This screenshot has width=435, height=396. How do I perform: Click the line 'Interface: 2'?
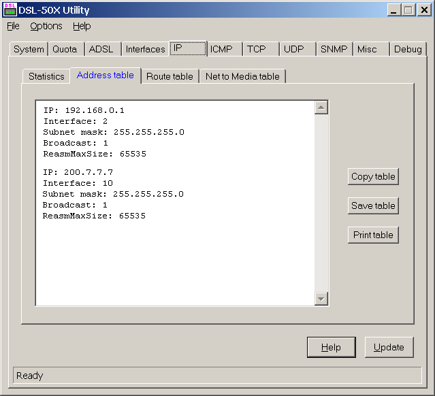76,121
